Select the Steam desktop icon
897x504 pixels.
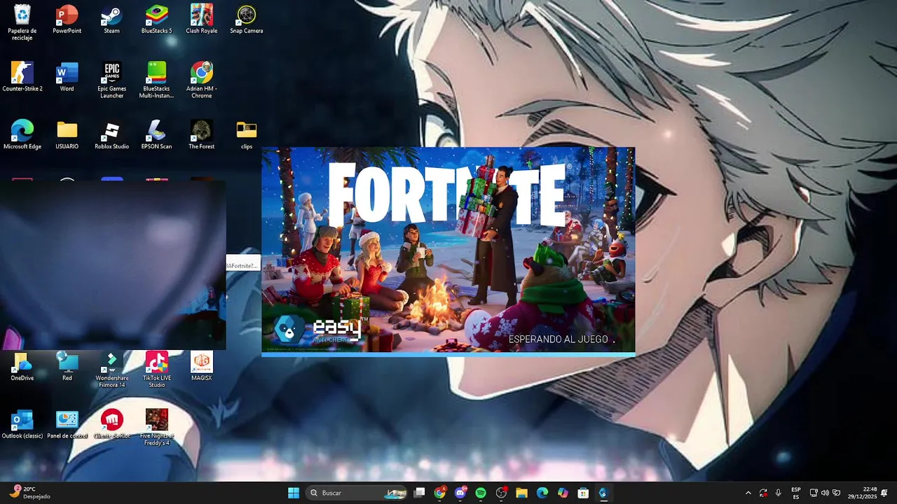[111, 19]
